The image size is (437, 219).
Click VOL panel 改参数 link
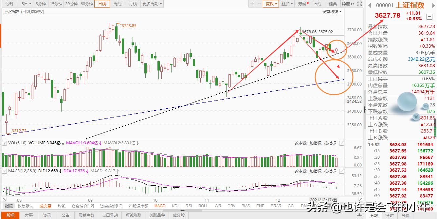tap(300, 143)
